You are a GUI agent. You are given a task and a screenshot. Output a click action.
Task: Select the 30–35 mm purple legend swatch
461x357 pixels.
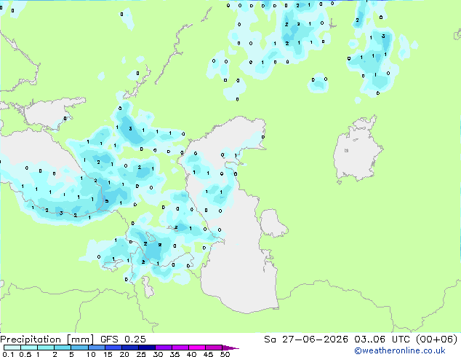click(163, 348)
